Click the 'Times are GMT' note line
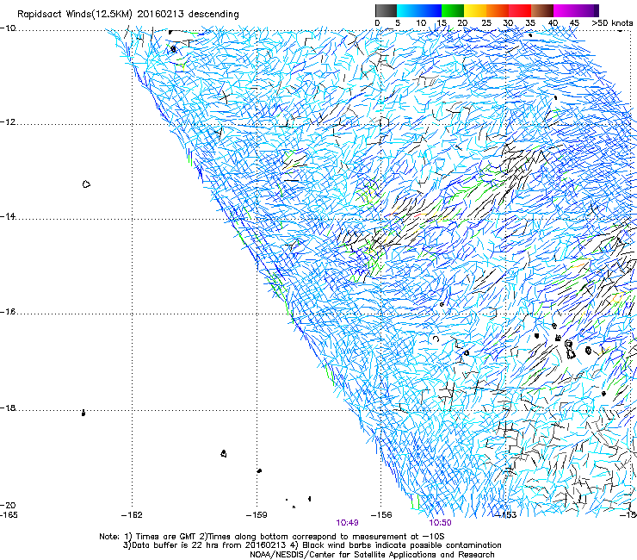 click(x=272, y=537)
